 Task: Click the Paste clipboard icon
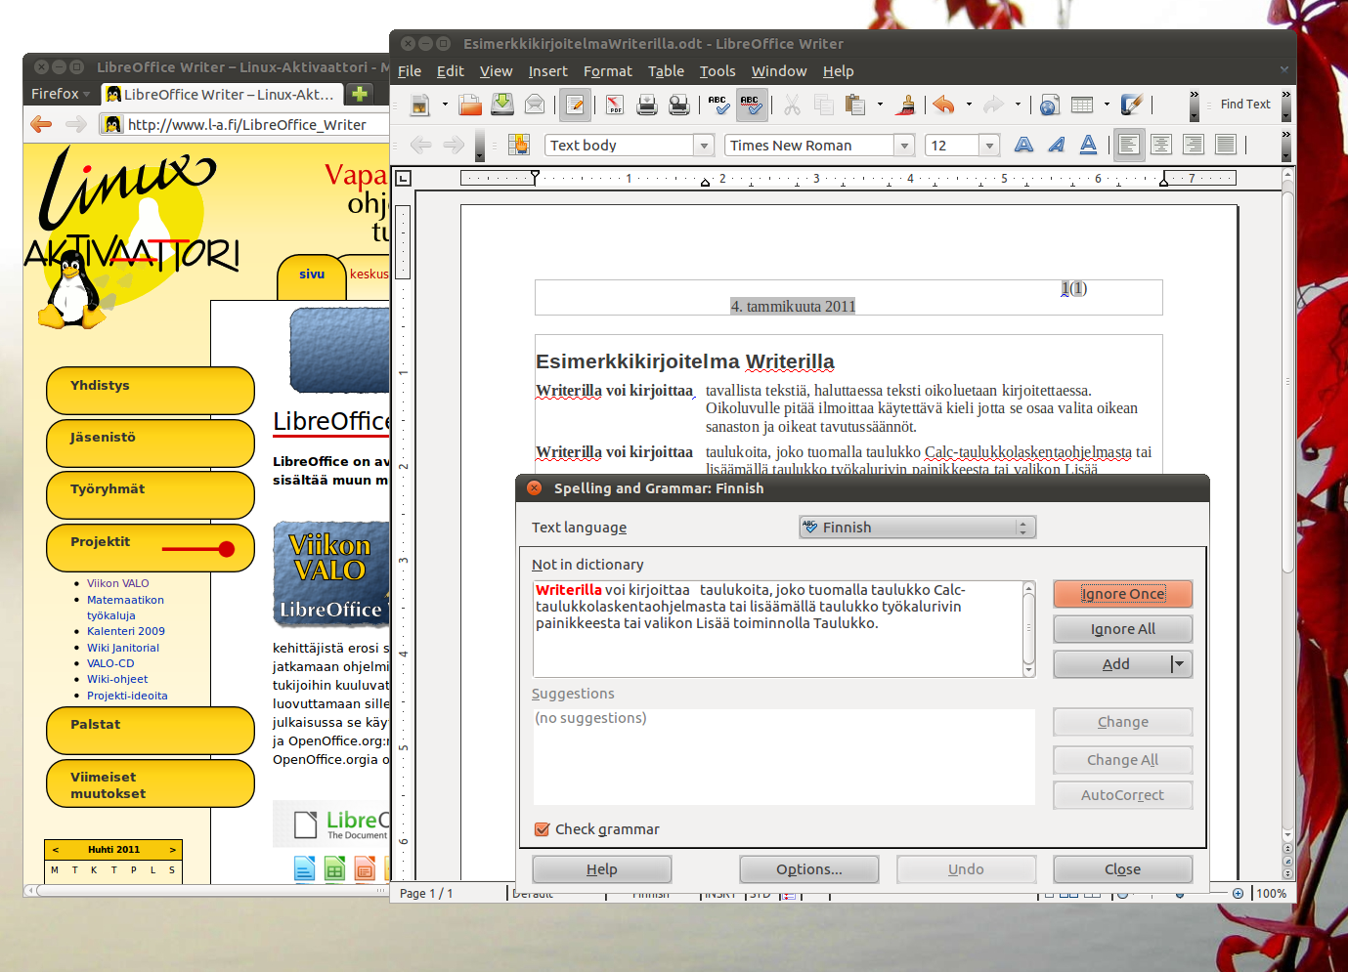click(x=855, y=105)
